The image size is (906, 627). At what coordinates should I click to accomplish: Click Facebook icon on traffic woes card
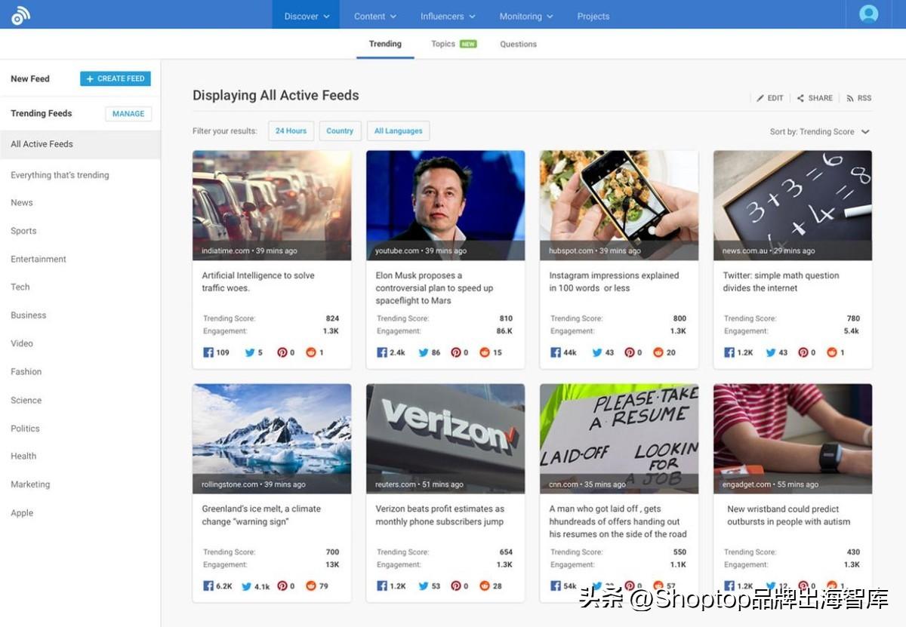(208, 352)
